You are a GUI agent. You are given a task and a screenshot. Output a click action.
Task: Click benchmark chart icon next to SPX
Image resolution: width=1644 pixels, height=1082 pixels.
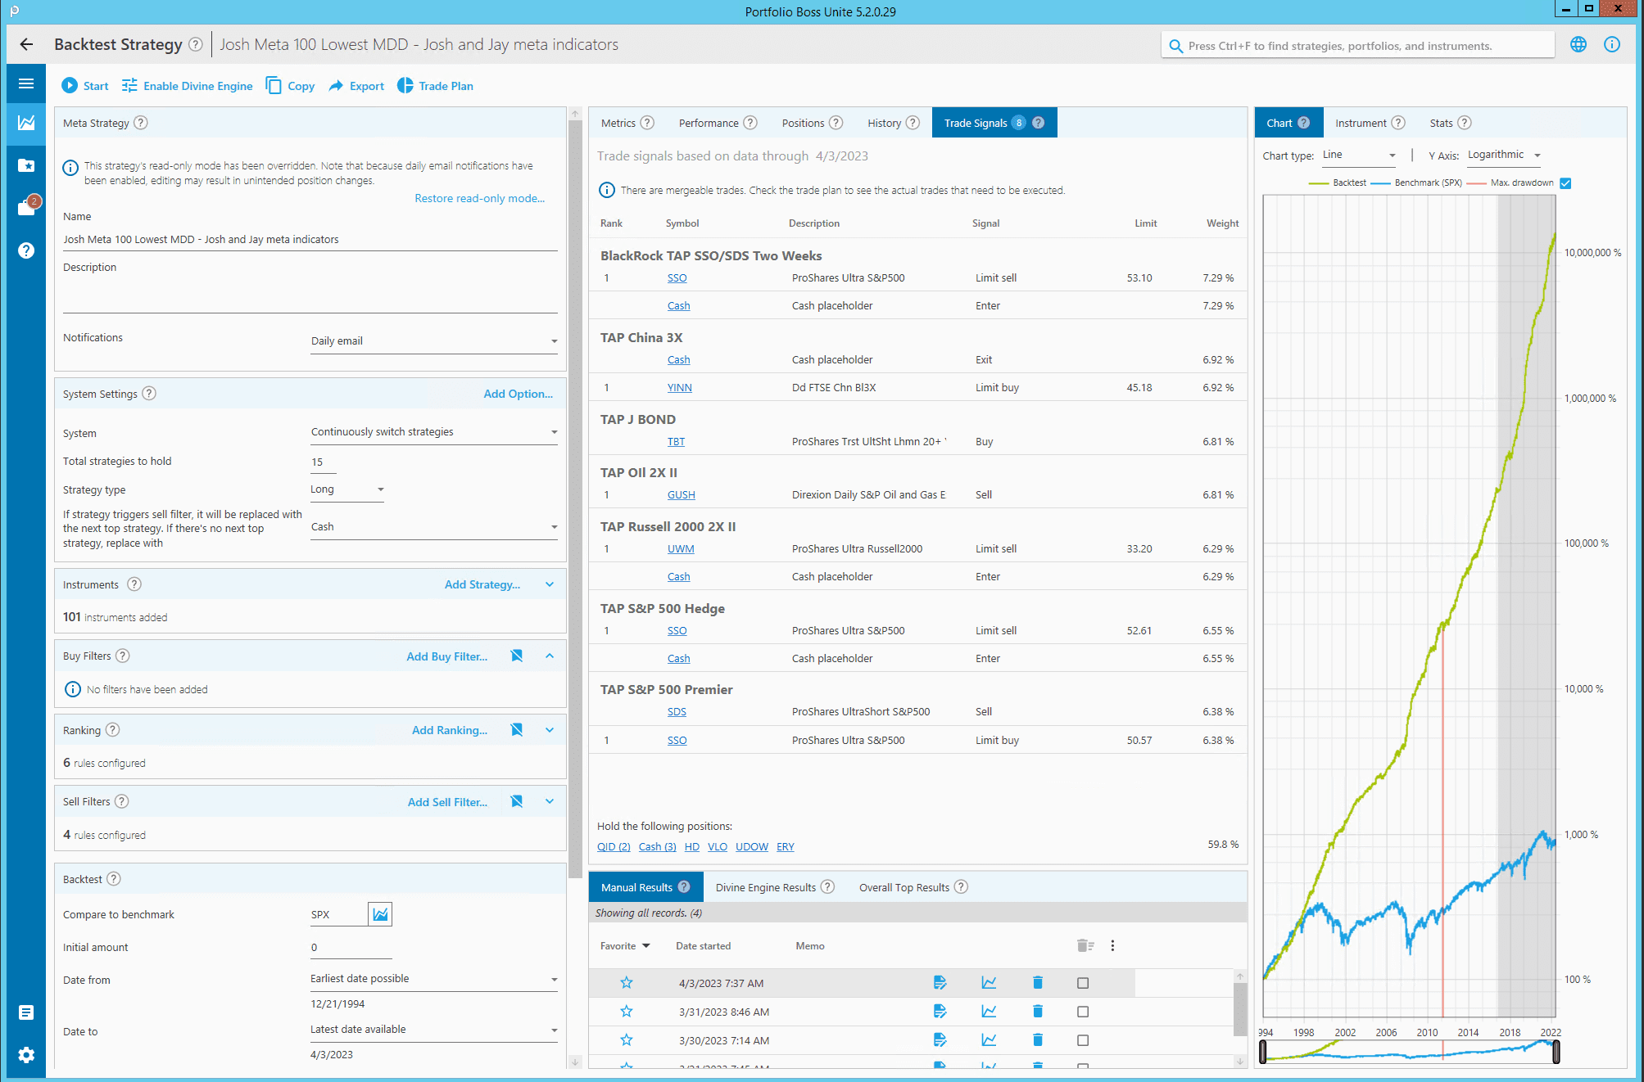tap(380, 914)
